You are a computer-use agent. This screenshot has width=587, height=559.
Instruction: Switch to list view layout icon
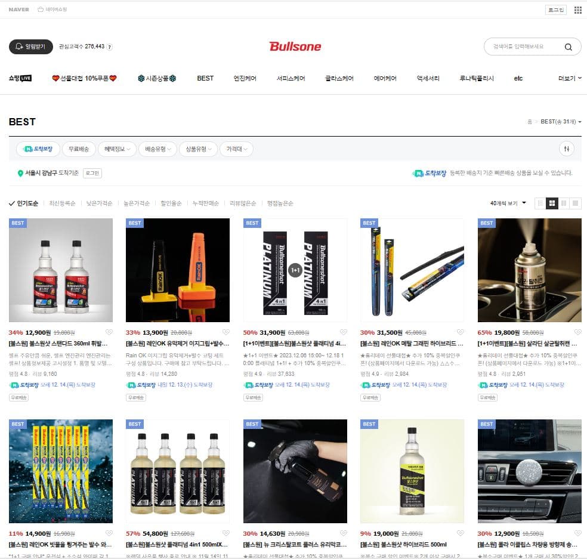[540, 203]
